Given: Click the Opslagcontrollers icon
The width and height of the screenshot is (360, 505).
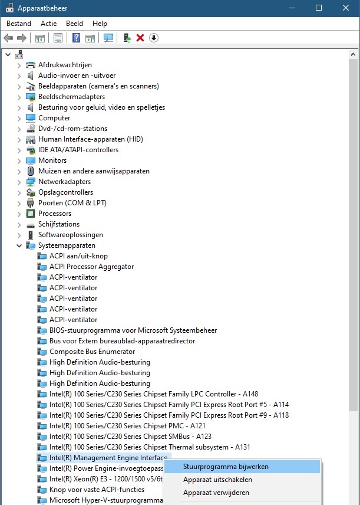Looking at the screenshot, I should [x=31, y=192].
